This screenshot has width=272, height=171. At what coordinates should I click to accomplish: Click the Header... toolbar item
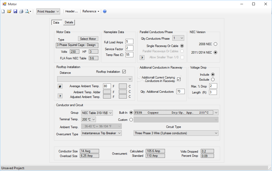pos(71,11)
